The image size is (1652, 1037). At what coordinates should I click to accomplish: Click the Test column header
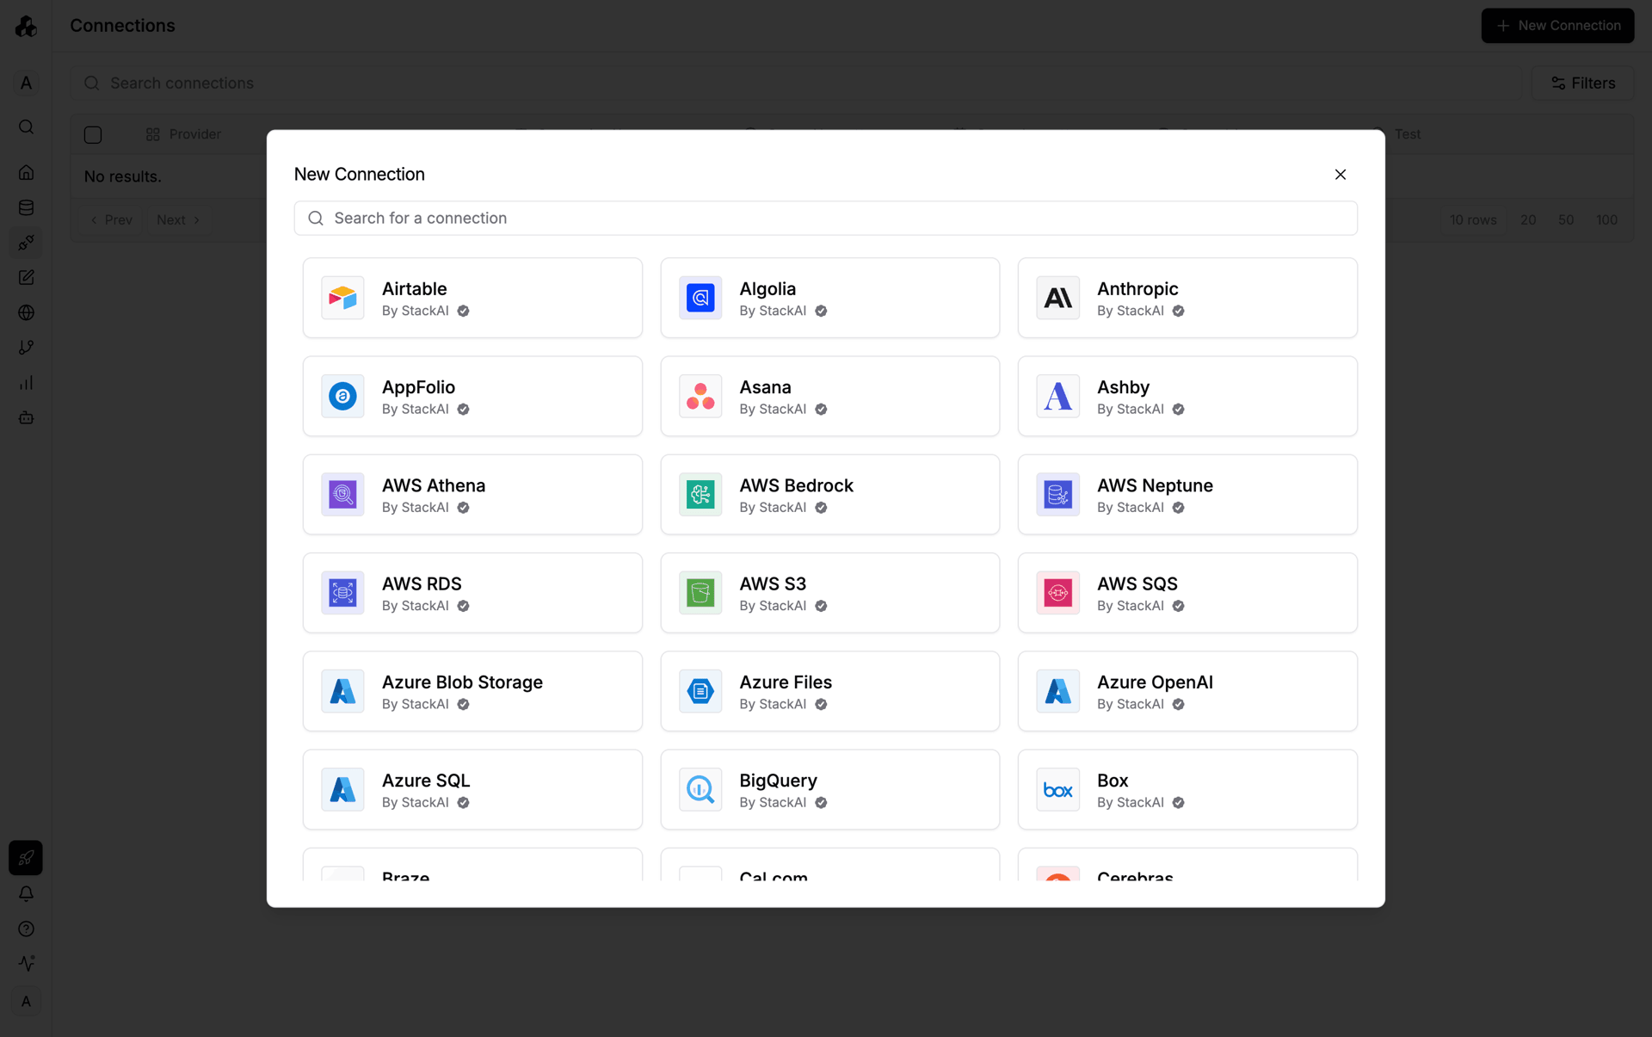[x=1408, y=134]
